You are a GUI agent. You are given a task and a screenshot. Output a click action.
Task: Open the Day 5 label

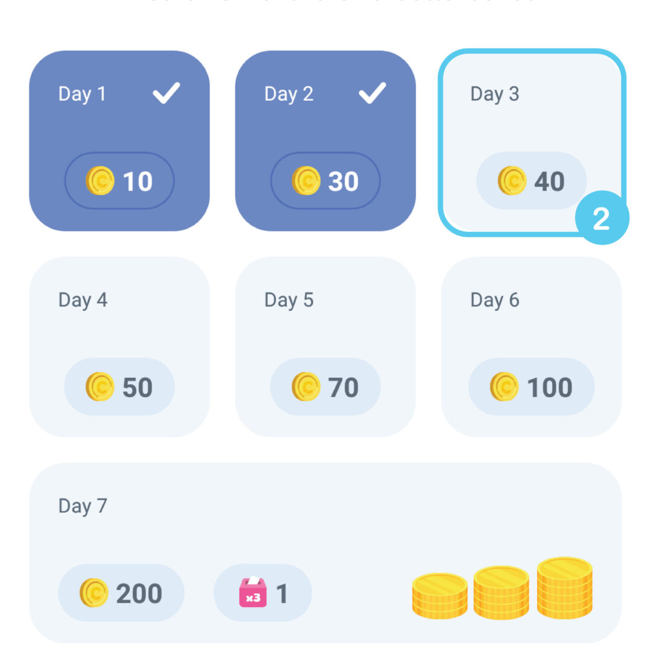pyautogui.click(x=289, y=300)
